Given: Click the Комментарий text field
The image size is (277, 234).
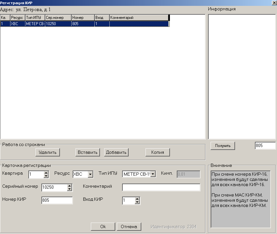Looking at the screenshot, I should (161, 187).
